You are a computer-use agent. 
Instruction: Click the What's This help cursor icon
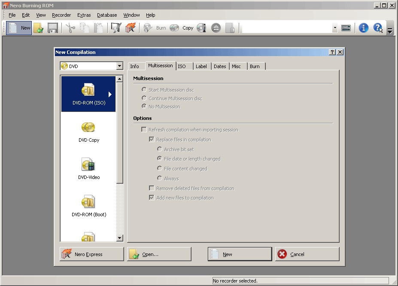pos(378,28)
